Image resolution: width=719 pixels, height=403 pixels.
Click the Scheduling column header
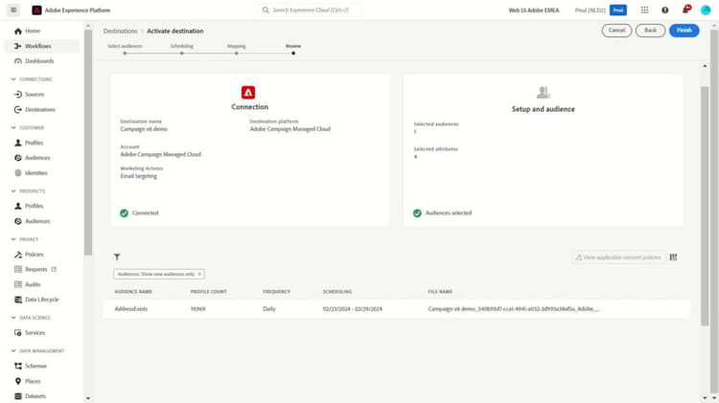coord(337,292)
